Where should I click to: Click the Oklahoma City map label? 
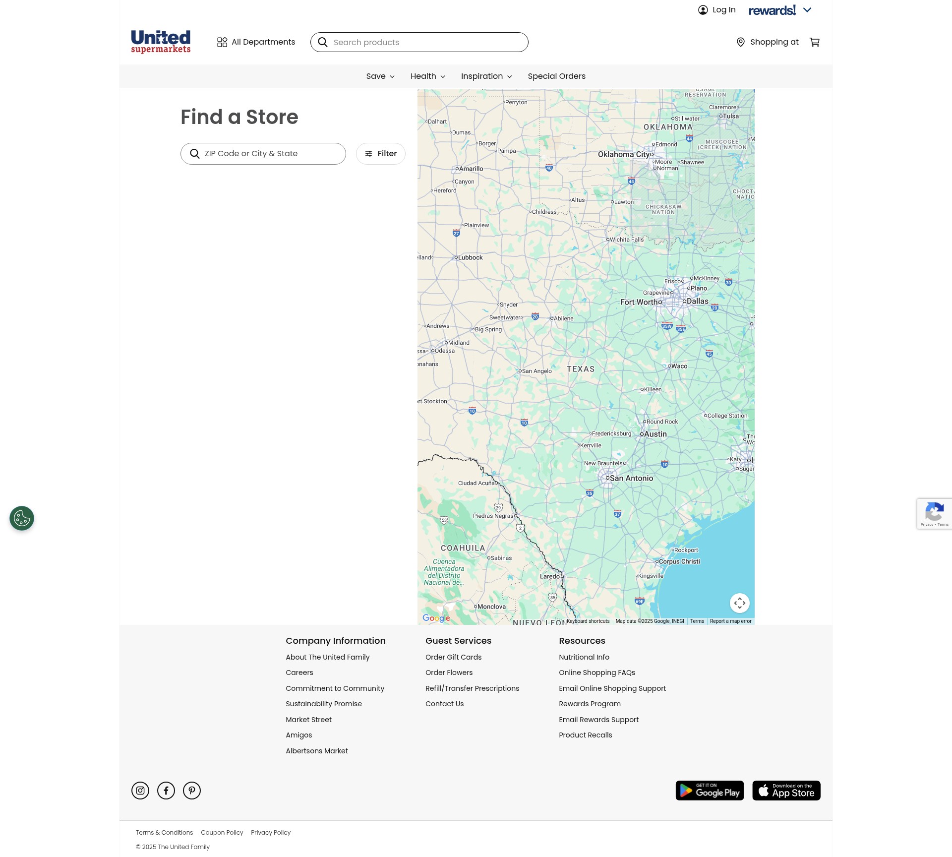pos(624,154)
